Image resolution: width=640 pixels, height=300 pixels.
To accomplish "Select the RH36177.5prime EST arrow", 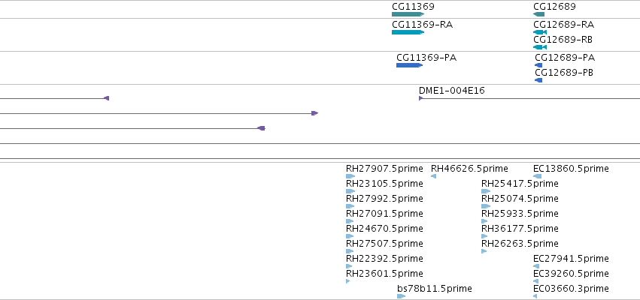I will click(484, 236).
